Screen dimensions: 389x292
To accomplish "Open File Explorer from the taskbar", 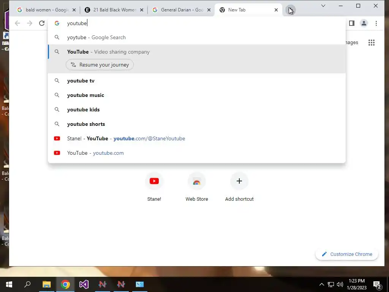I will pyautogui.click(x=46, y=284).
